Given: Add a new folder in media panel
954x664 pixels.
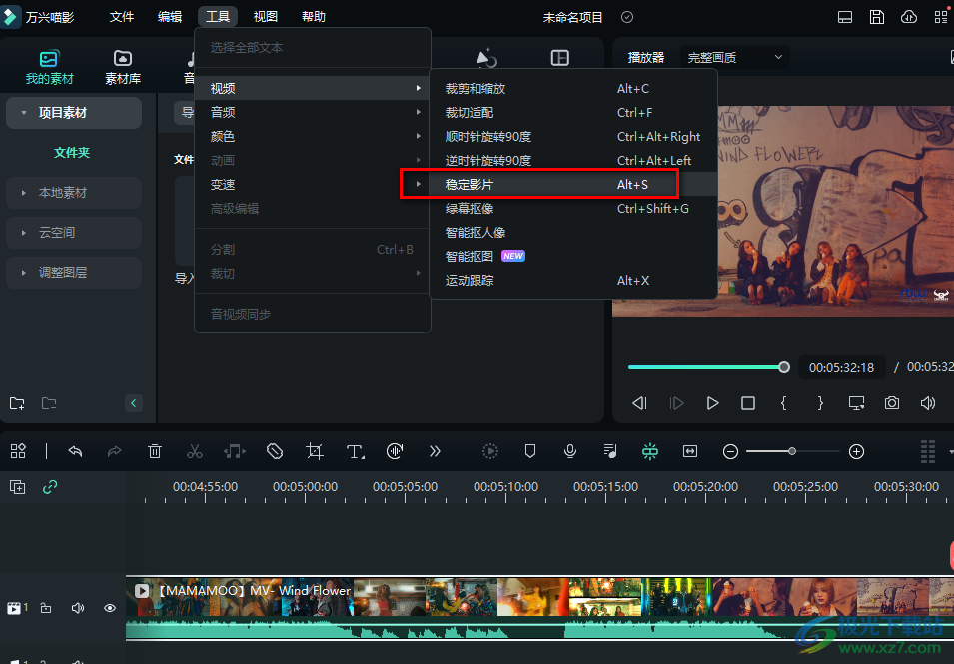Looking at the screenshot, I should [17, 403].
